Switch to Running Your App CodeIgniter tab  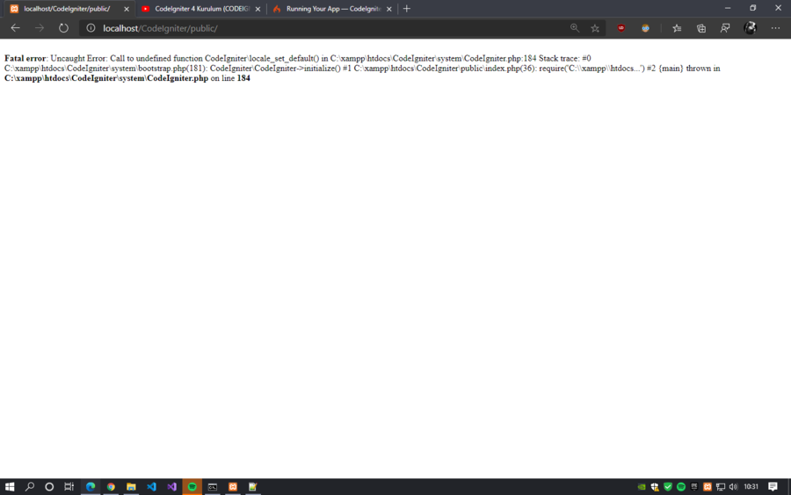(333, 9)
